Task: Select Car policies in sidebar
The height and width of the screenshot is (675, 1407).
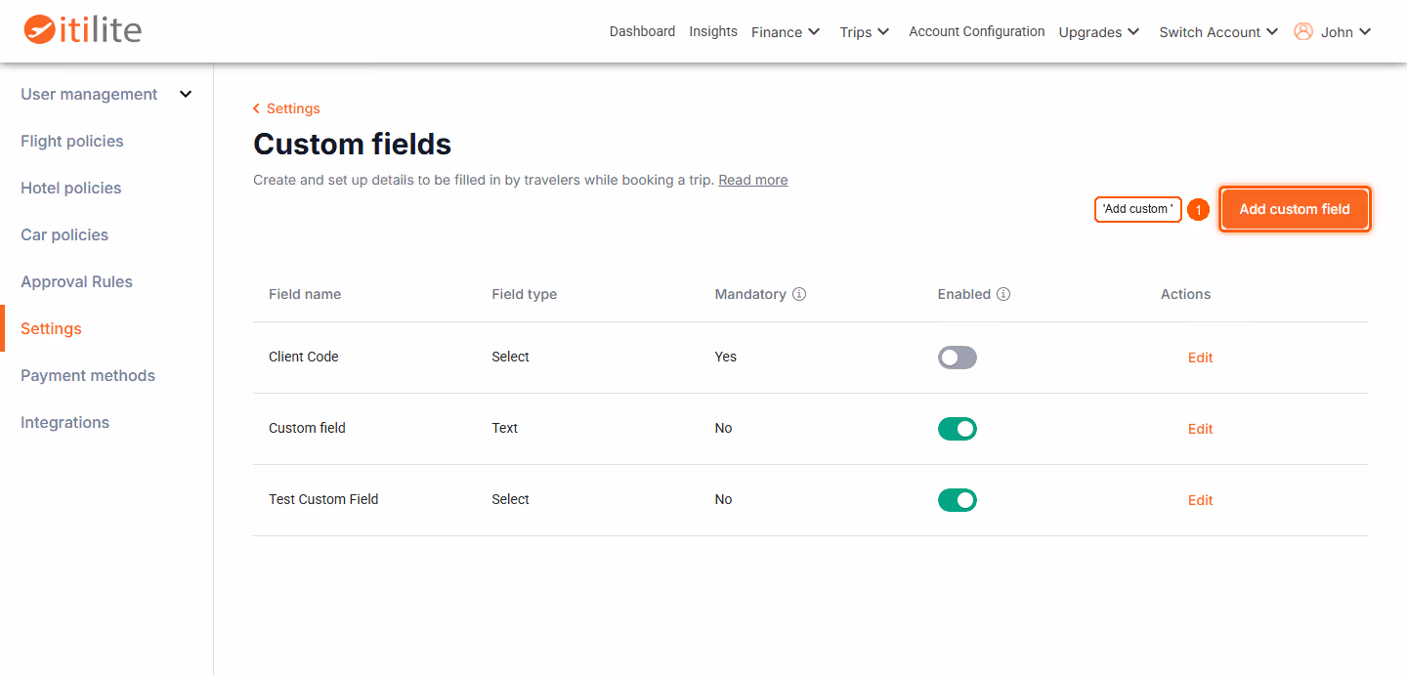Action: click(x=64, y=234)
